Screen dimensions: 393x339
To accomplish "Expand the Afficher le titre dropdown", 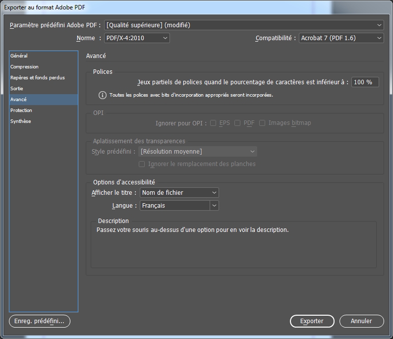I will click(179, 193).
